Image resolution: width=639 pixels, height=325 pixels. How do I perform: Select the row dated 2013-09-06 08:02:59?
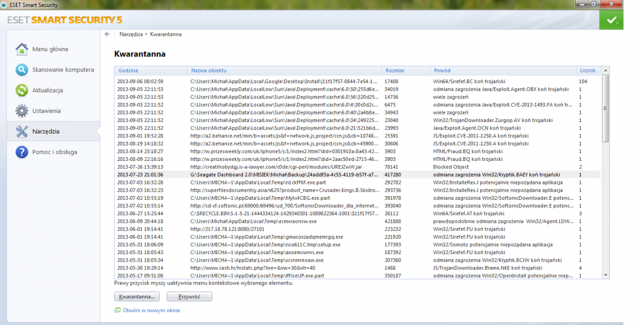point(358,82)
